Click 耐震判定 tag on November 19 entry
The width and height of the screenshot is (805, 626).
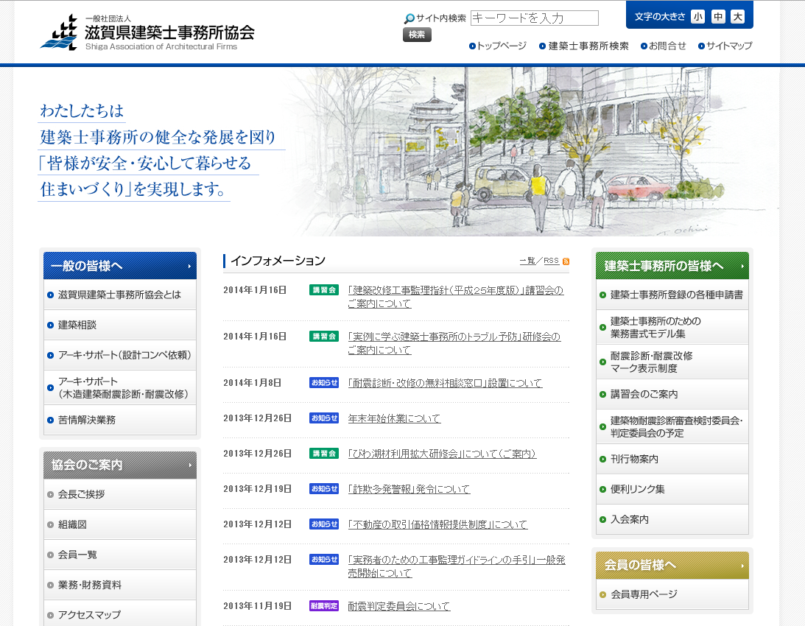[324, 606]
